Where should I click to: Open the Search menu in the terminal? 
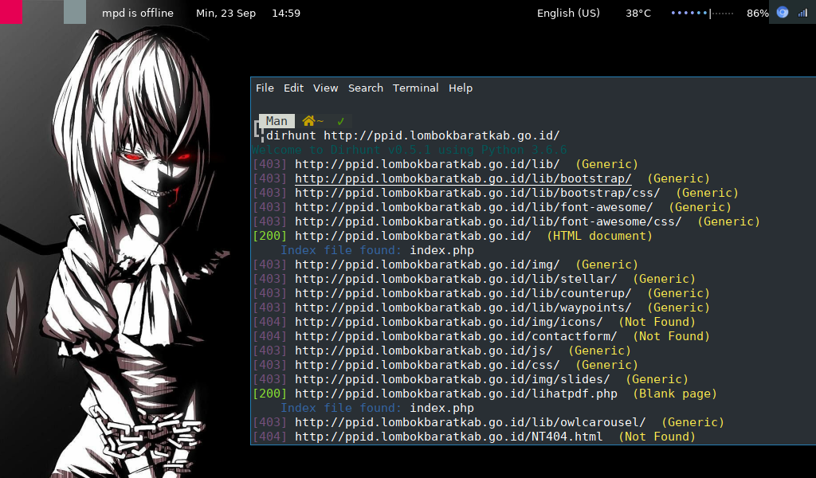(x=365, y=88)
